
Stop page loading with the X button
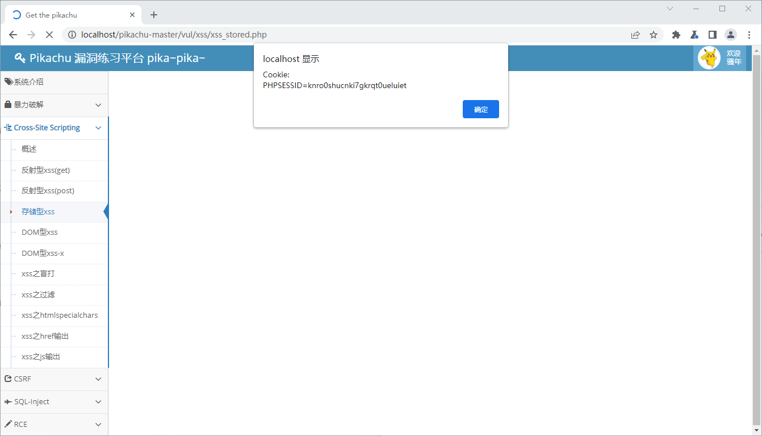(x=49, y=35)
